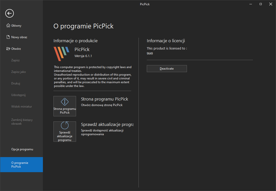Click the Informacje o licencji heading
Viewport: 276px width, 191px height.
pos(166,41)
